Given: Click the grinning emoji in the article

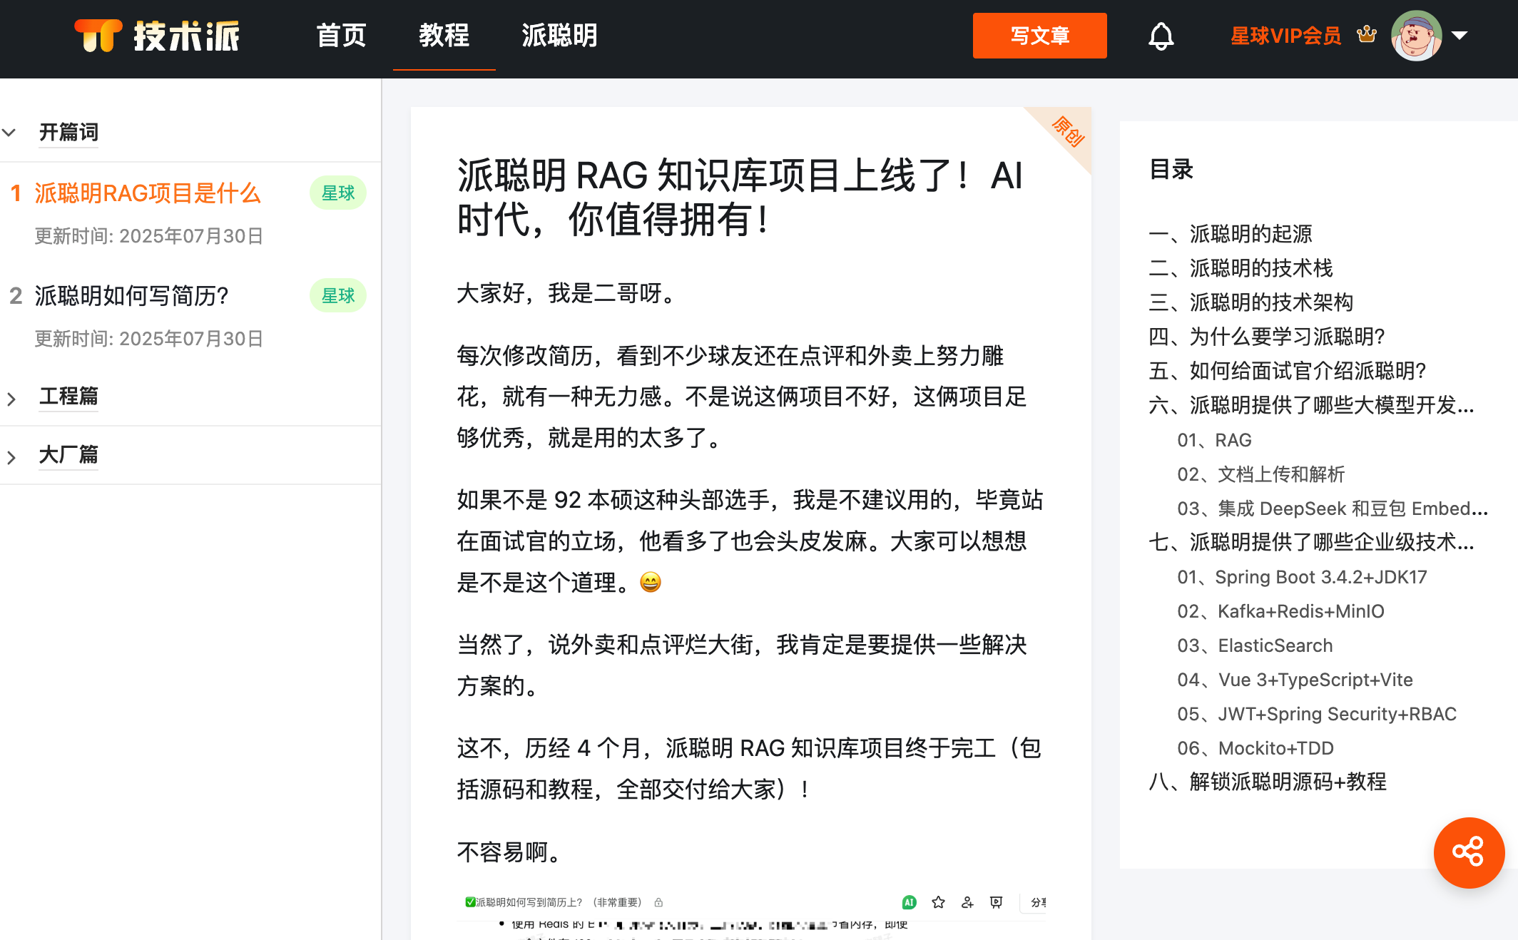Looking at the screenshot, I should point(650,582).
